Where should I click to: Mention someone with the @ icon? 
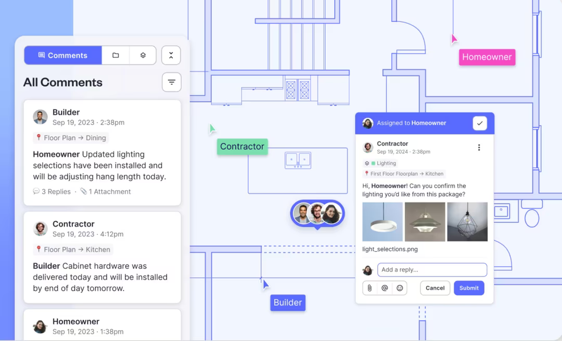point(385,288)
